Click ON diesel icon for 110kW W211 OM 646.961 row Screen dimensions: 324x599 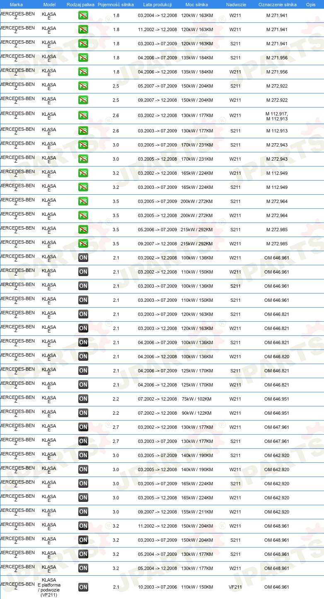click(83, 272)
